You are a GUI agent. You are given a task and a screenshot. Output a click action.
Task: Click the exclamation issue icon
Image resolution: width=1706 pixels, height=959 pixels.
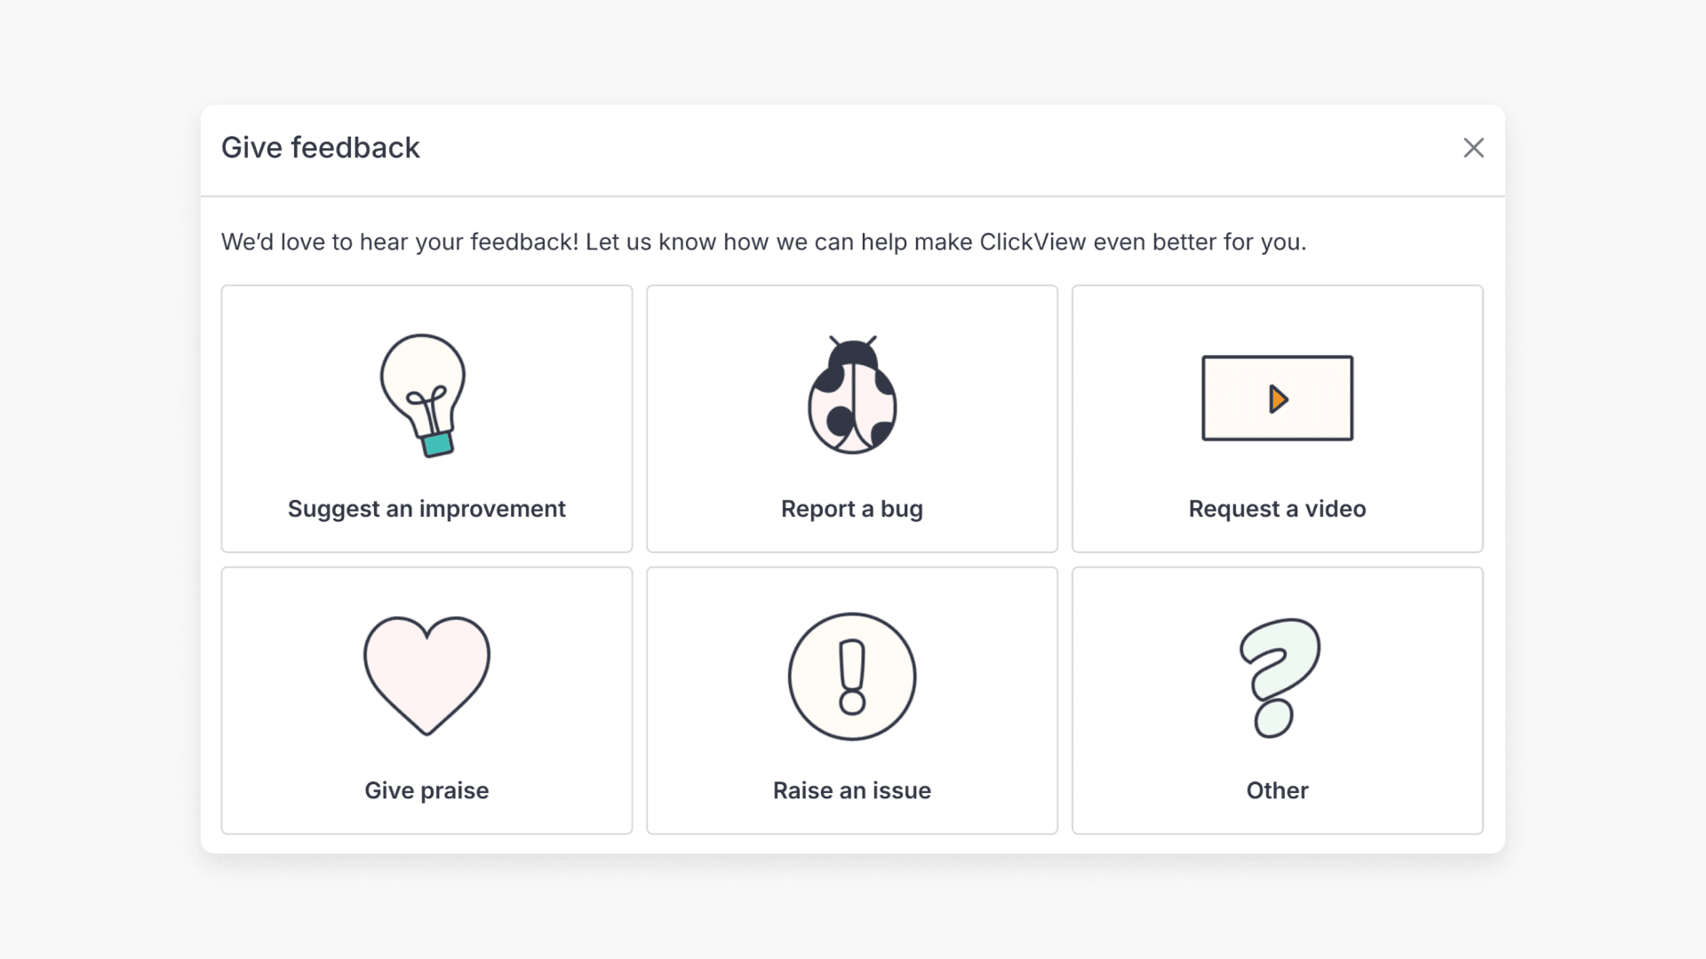click(851, 677)
